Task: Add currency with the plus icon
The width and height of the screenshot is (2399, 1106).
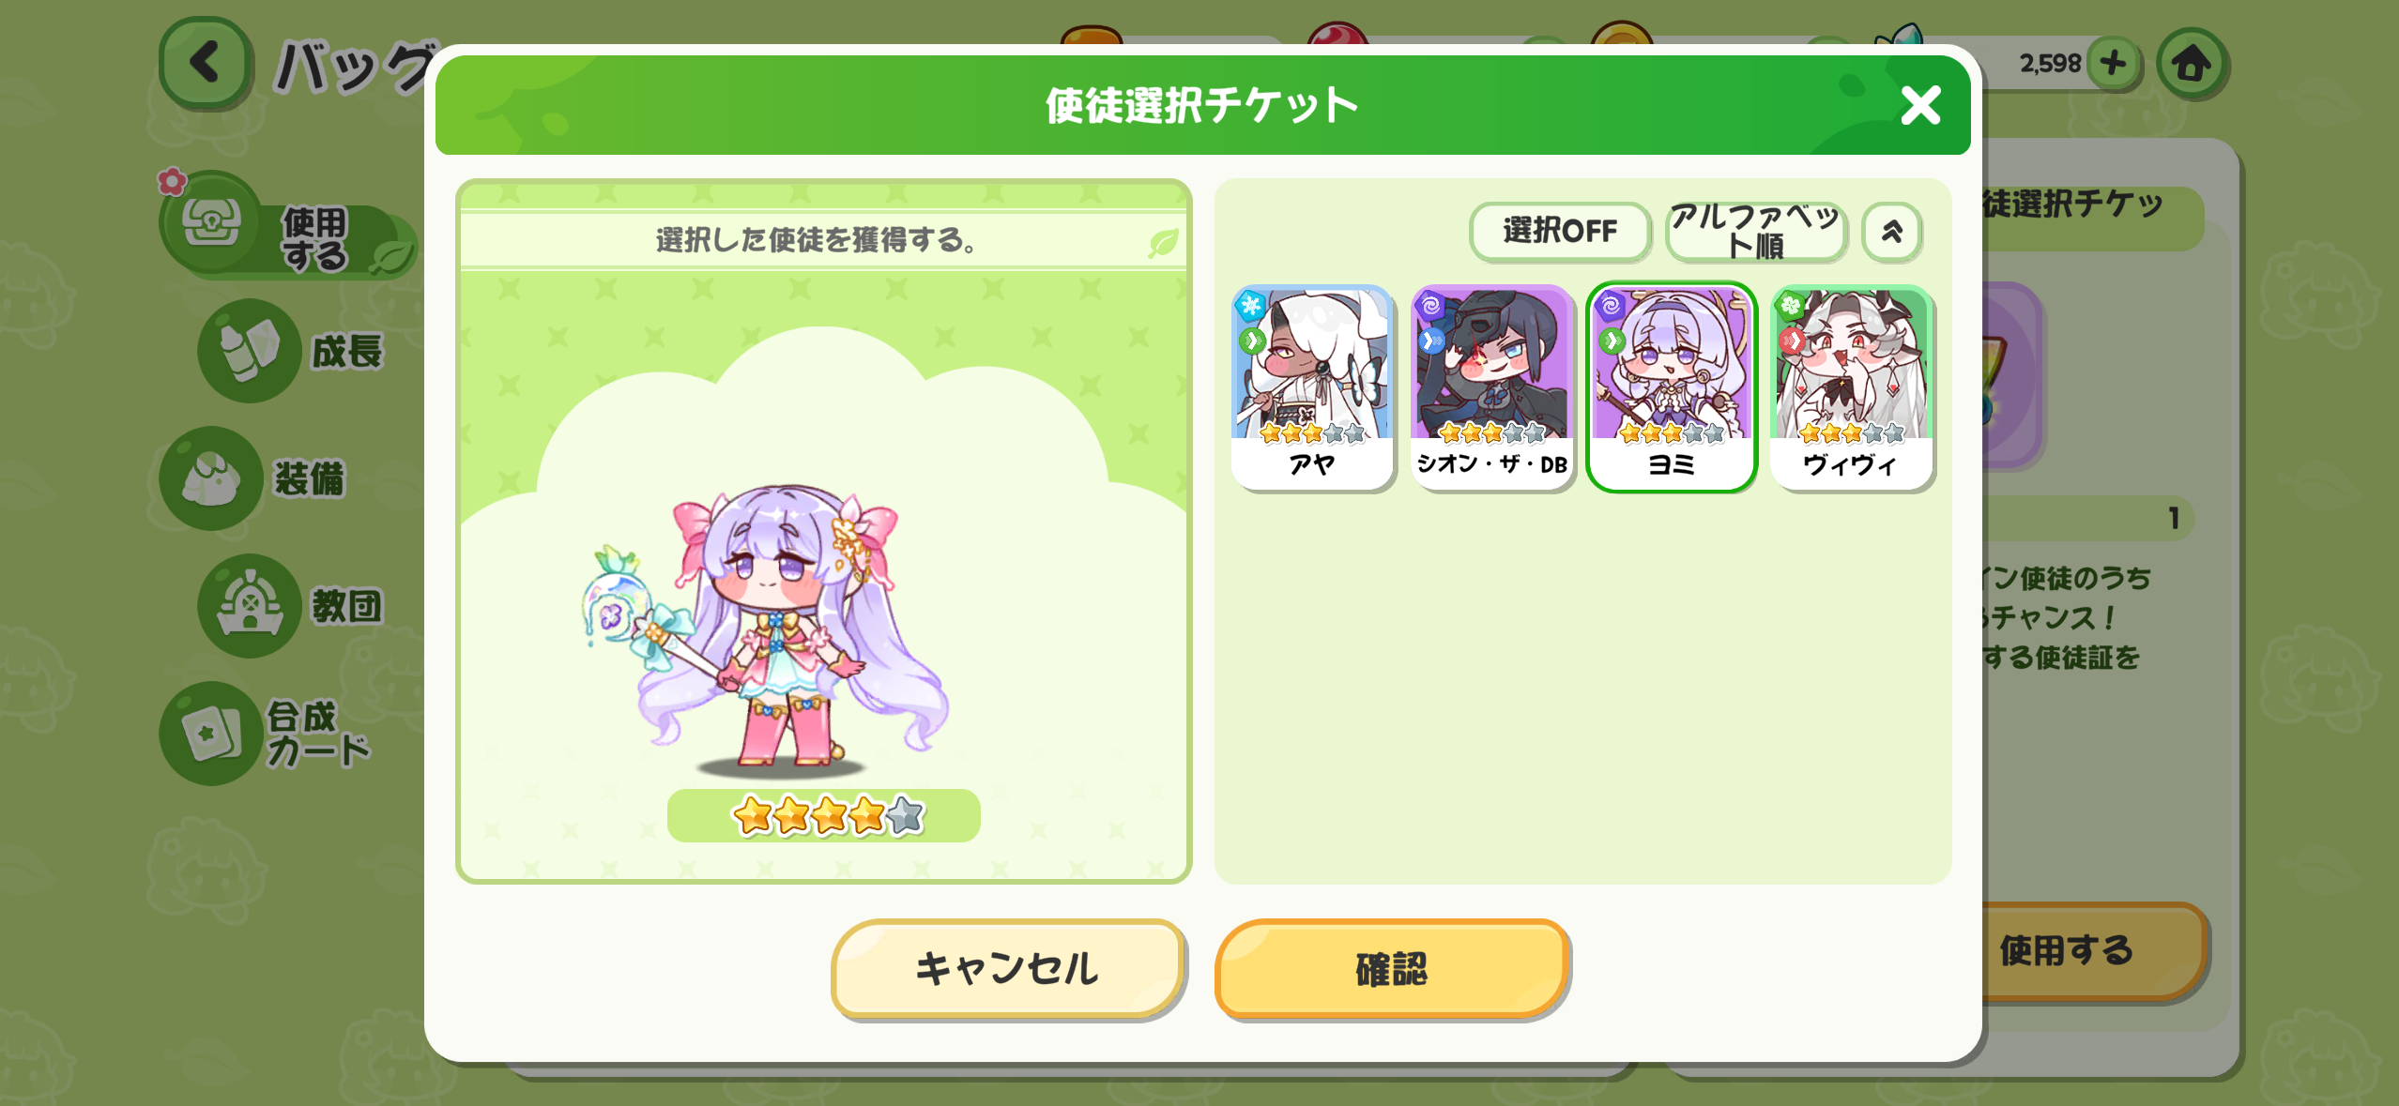Action: 2114,64
